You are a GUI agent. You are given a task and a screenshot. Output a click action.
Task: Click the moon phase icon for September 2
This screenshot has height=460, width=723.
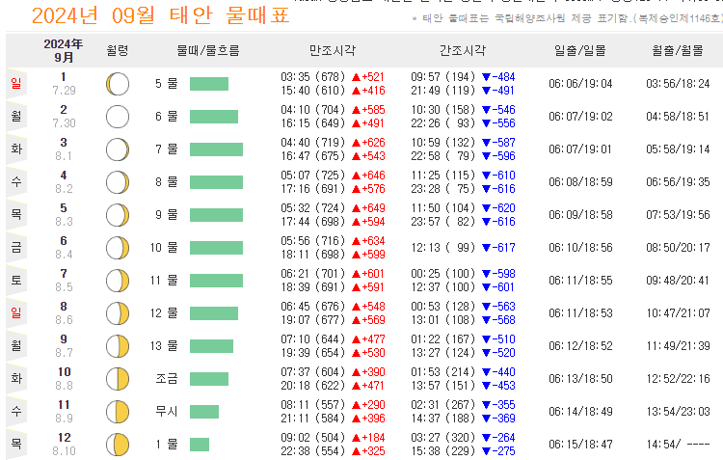(118, 117)
